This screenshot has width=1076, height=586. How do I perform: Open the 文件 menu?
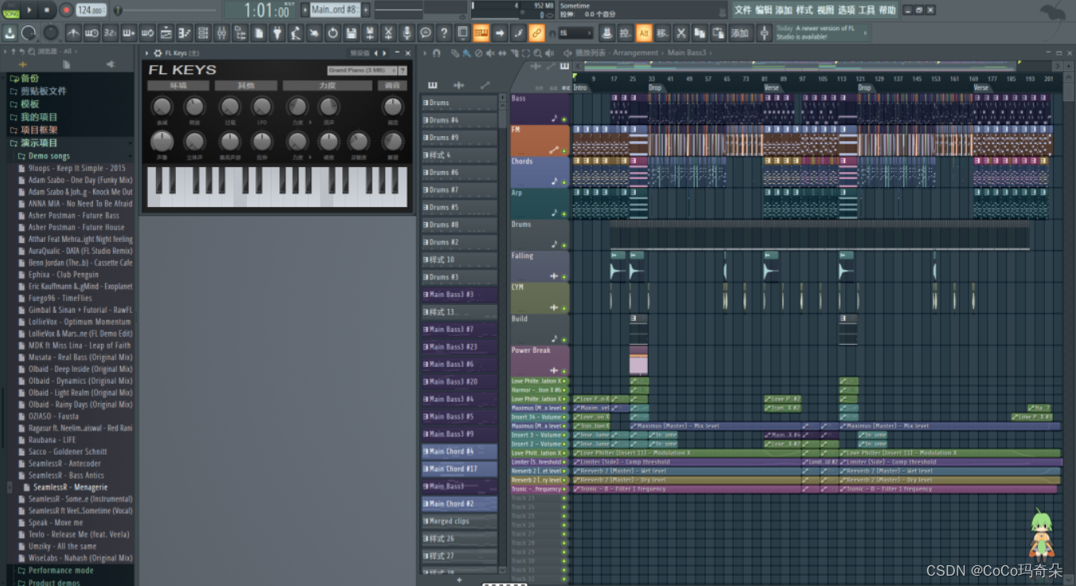pos(743,10)
